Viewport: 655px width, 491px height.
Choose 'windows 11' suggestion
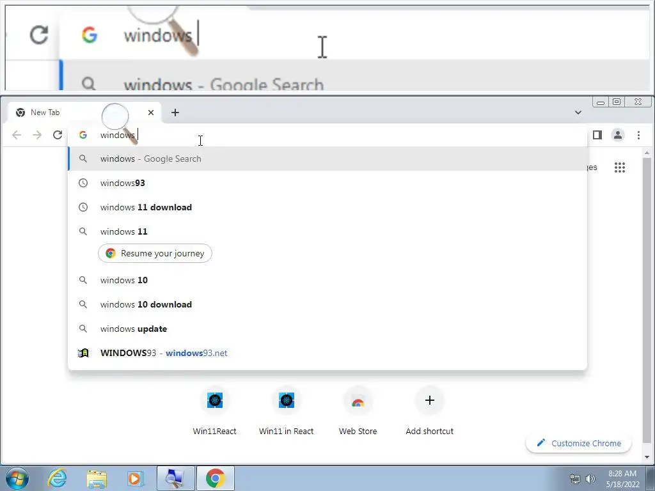(x=327, y=231)
